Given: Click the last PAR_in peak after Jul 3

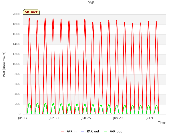Looking at the screenshot, I should click(156, 22).
